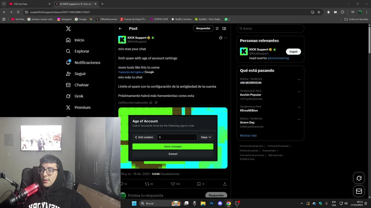Open floating Grok button

359,178
